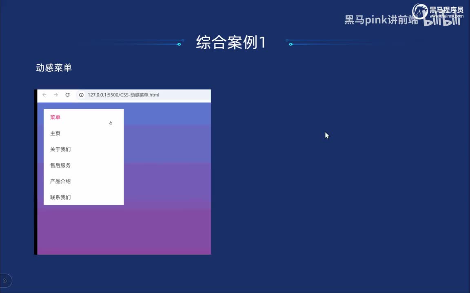Click the browser forward arrow
470x293 pixels.
tap(56, 95)
